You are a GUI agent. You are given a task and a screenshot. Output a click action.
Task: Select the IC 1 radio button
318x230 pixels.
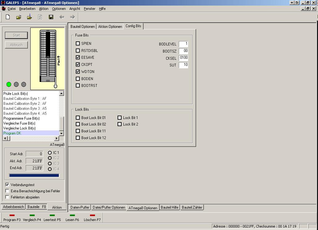(49, 152)
